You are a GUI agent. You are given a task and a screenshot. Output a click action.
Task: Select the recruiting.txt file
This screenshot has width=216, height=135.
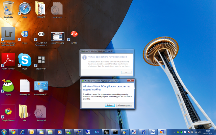point(25,87)
